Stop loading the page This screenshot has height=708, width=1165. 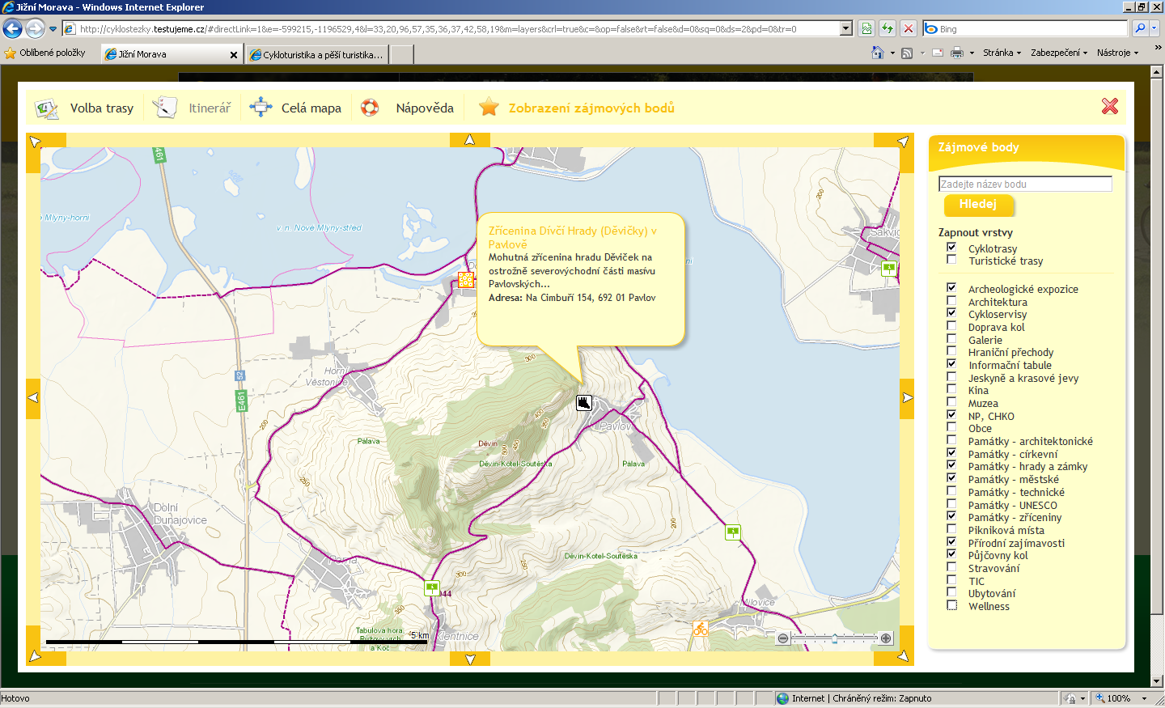click(909, 28)
